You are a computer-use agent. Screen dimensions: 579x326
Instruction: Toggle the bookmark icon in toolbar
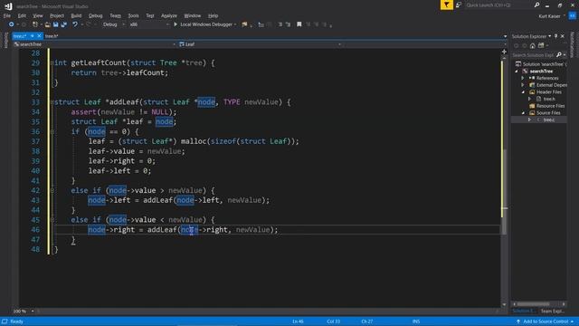click(x=299, y=24)
